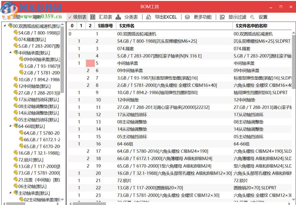Click part icon beside 074.隔套 in tree
This screenshot has height=205, width=296.
point(16,39)
